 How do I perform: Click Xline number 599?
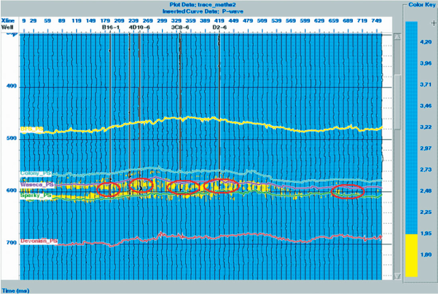point(305,21)
